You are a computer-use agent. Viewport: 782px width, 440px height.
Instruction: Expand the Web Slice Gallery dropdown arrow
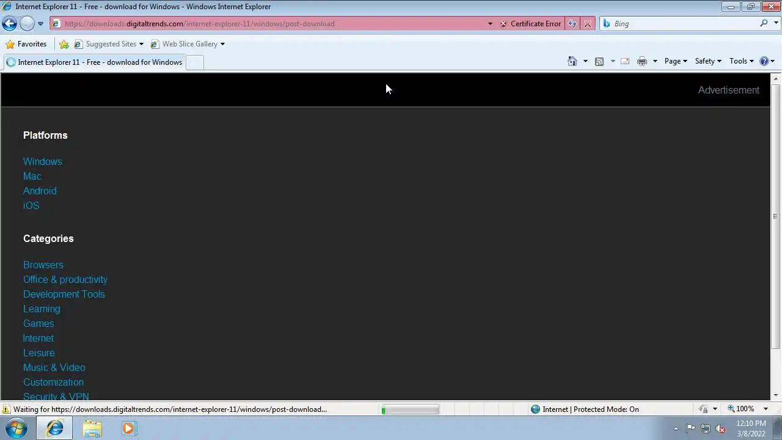[222, 44]
